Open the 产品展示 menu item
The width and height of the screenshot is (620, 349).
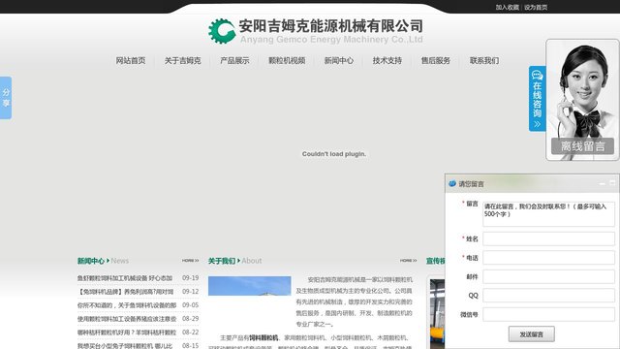(234, 60)
